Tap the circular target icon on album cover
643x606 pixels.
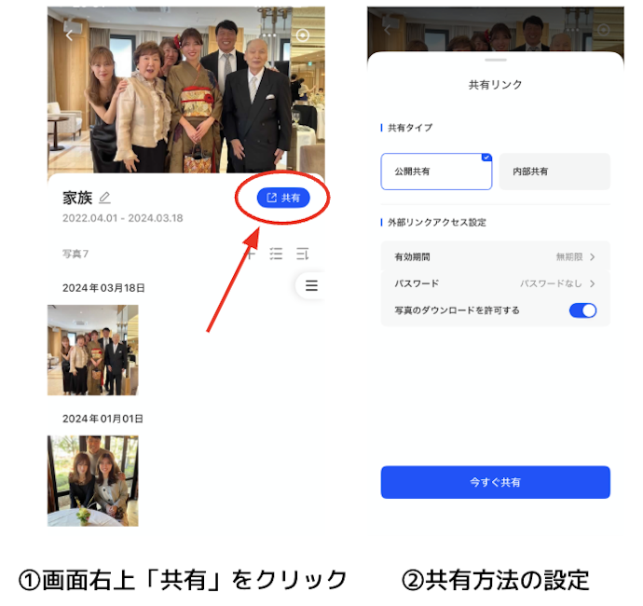pyautogui.click(x=303, y=35)
